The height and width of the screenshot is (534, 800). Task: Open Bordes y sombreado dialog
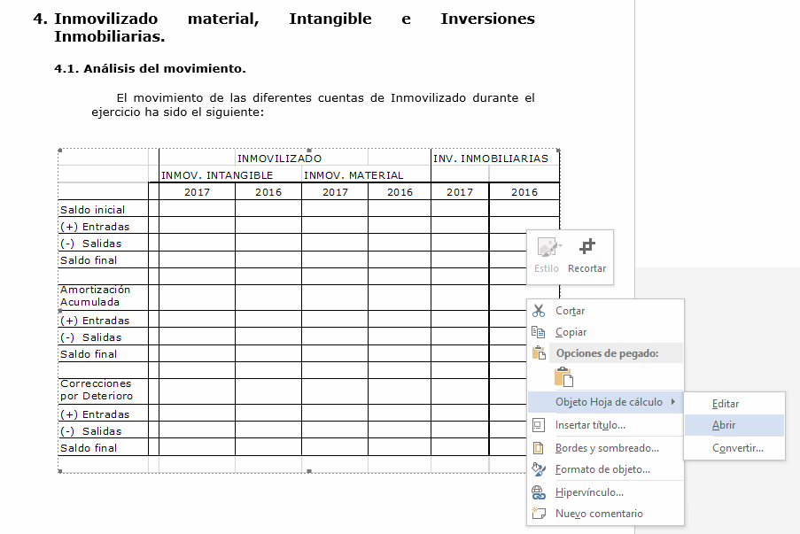(x=606, y=448)
